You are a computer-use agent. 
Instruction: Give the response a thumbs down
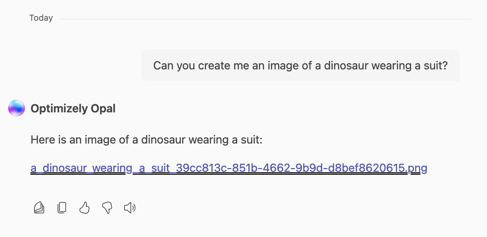(x=107, y=208)
